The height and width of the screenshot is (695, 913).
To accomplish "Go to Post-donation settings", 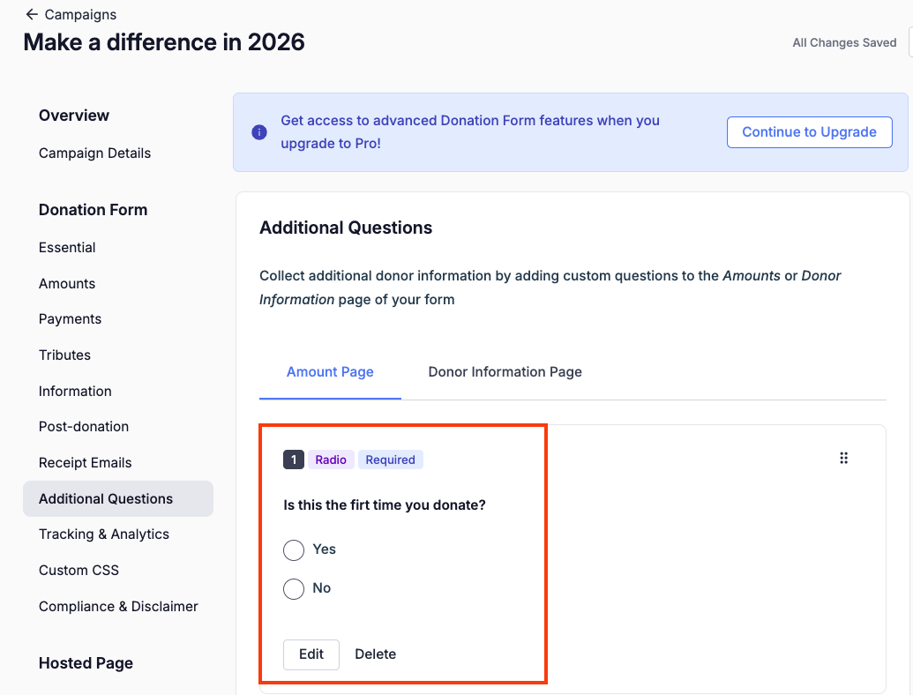I will pos(84,427).
